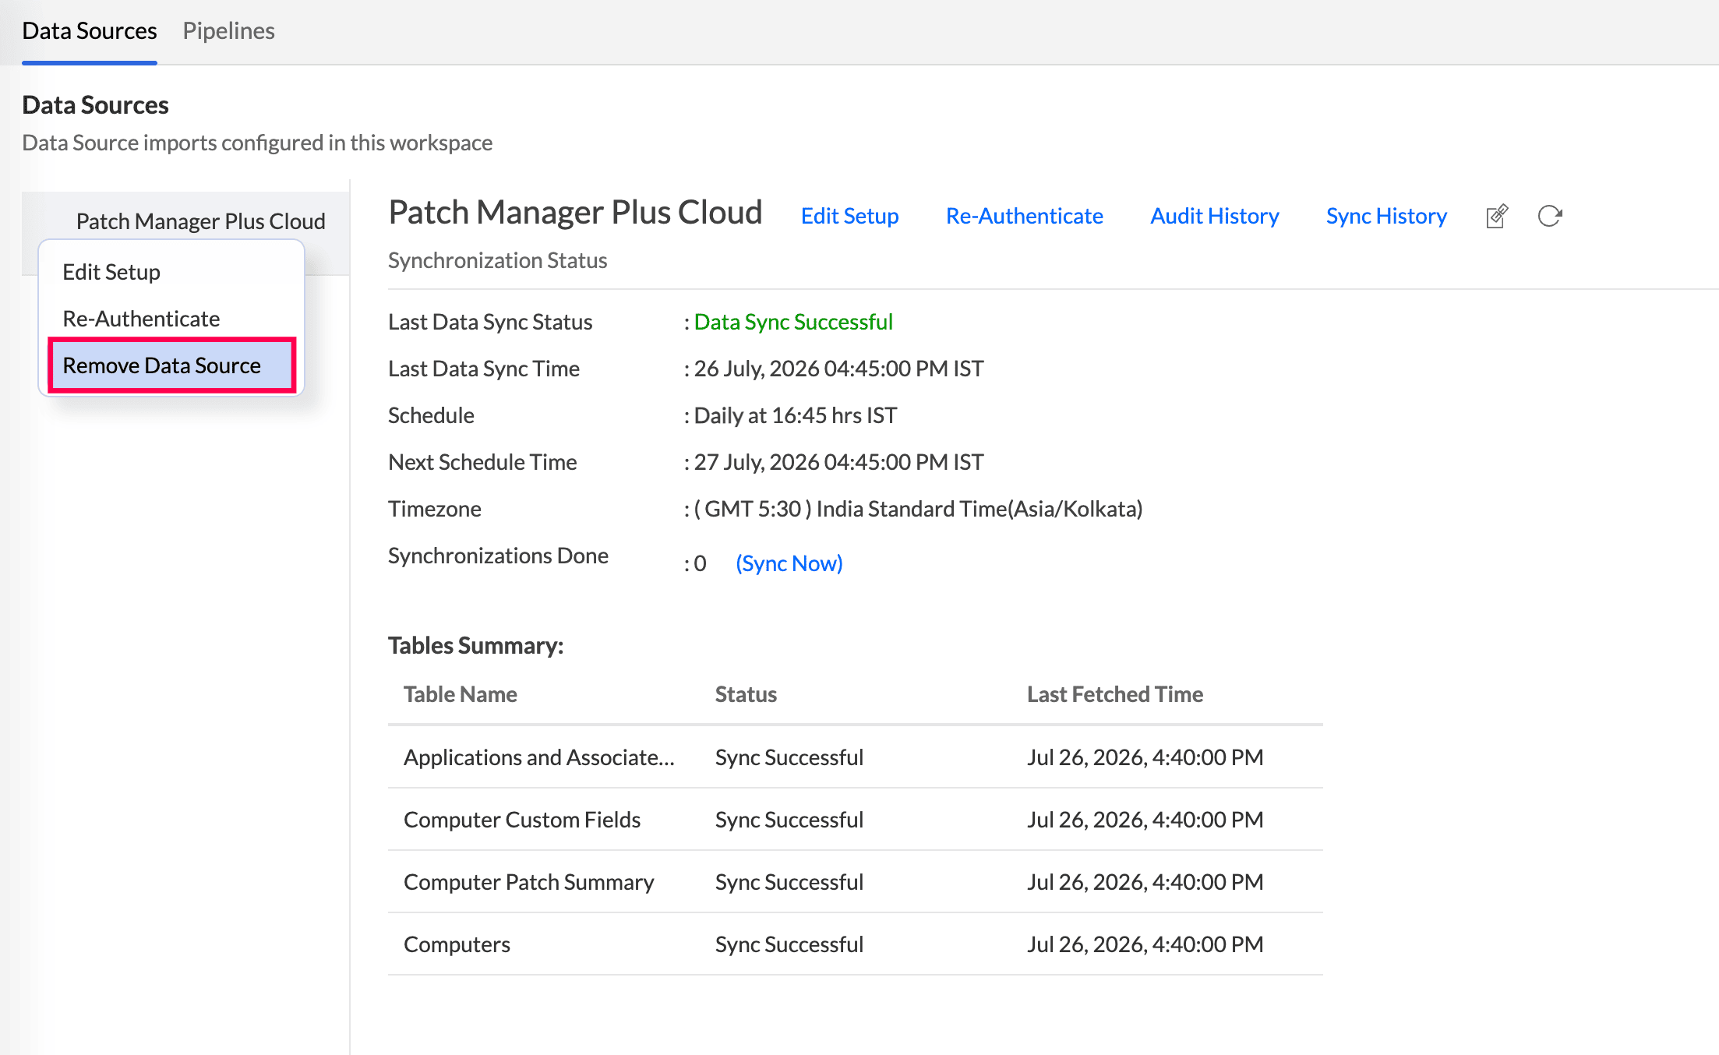Select Remove Data Source menu option
The width and height of the screenshot is (1719, 1055).
click(171, 365)
